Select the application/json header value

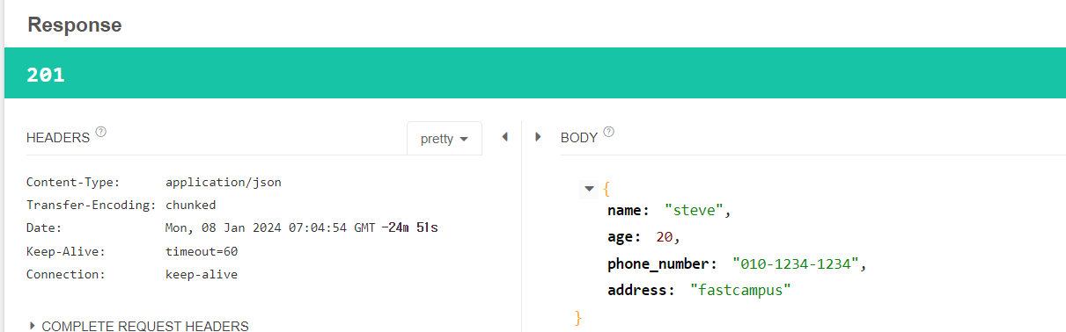(224, 183)
